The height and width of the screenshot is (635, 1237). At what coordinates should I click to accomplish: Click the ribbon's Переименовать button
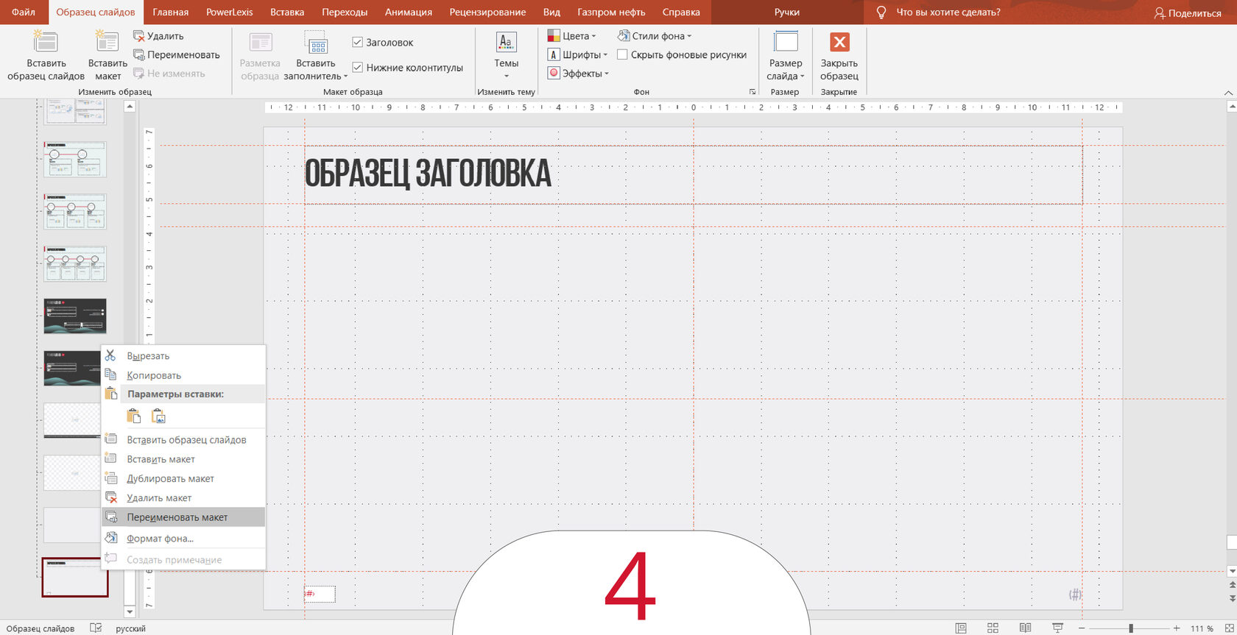point(177,54)
